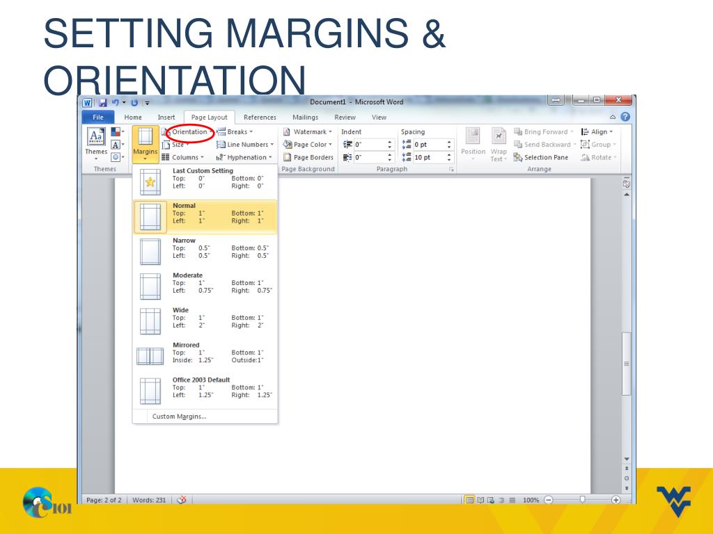Open the Align dropdown

click(x=597, y=131)
